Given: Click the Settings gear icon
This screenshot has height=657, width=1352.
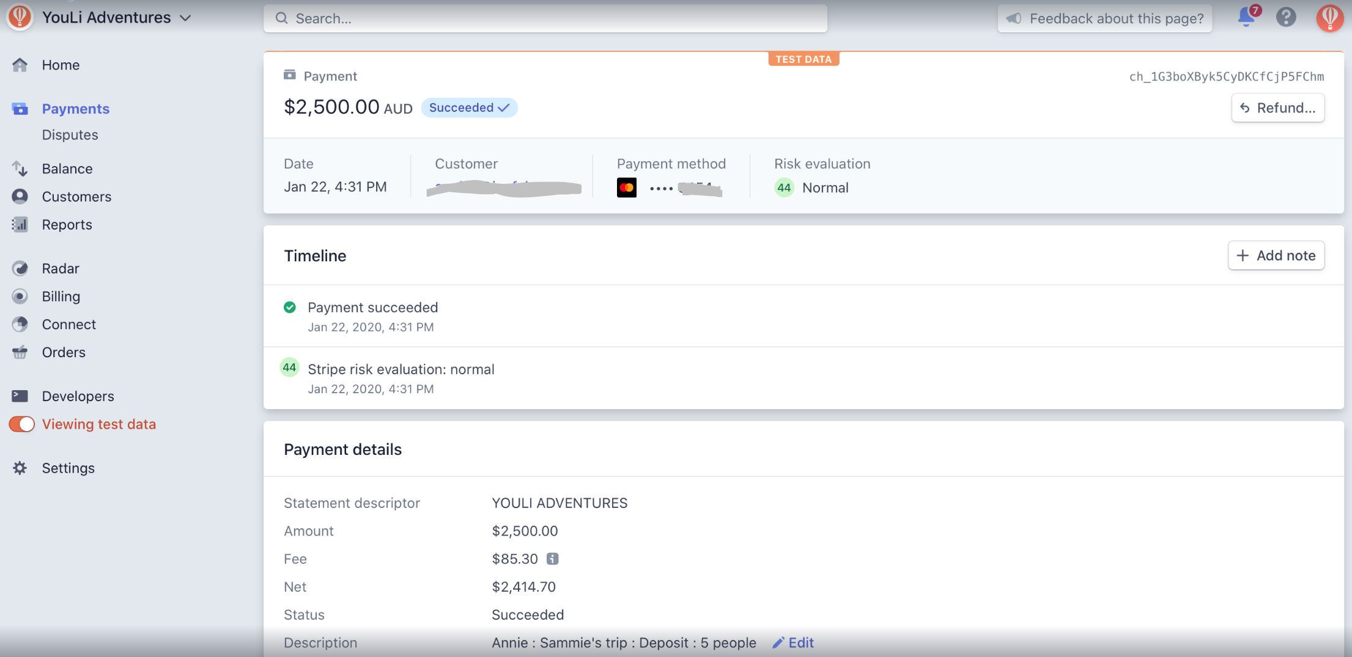Looking at the screenshot, I should pos(20,468).
